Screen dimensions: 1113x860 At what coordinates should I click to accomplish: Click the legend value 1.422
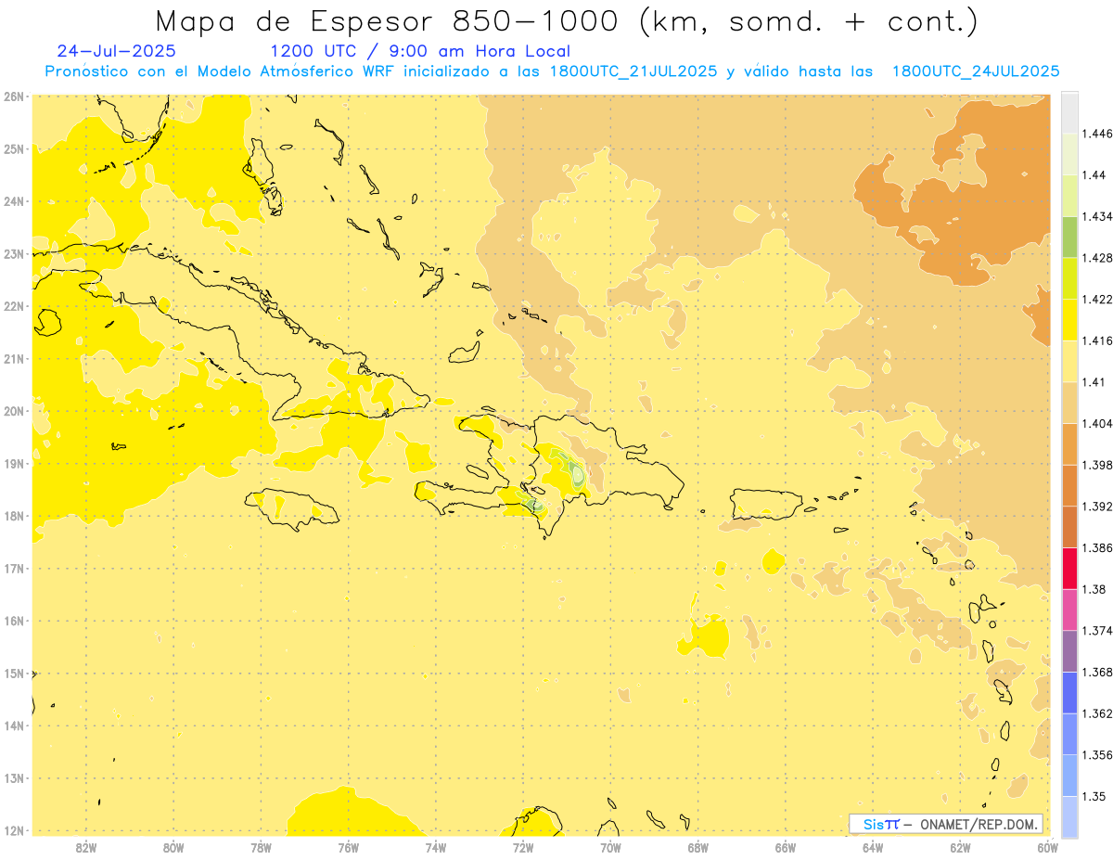[1096, 300]
